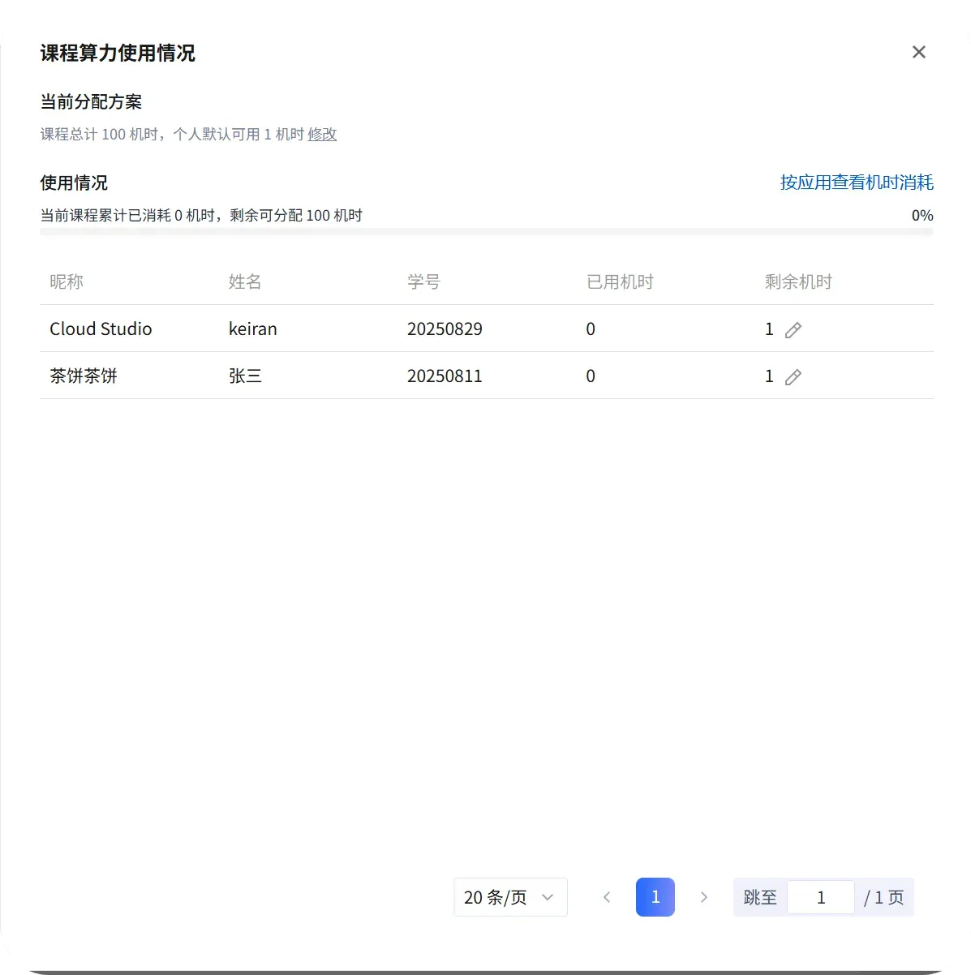This screenshot has width=971, height=975.
Task: Click the usage progress bar
Action: (486, 232)
